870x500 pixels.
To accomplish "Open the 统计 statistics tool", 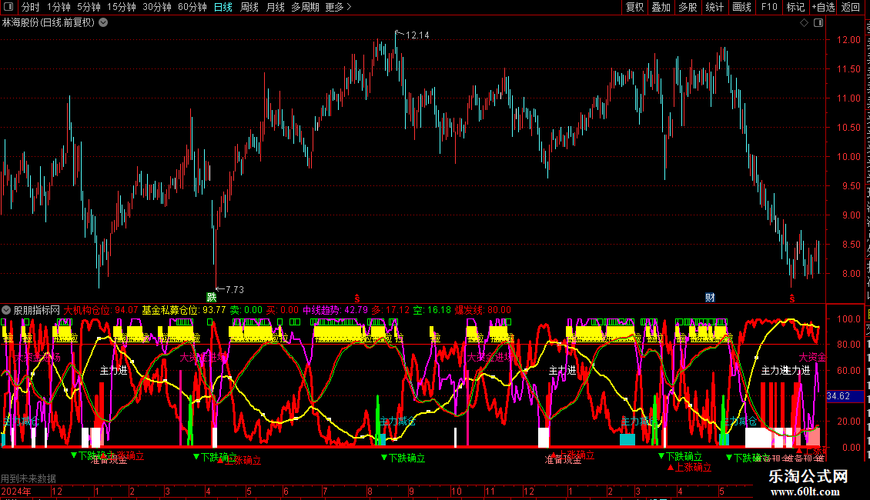I will pyautogui.click(x=714, y=7).
